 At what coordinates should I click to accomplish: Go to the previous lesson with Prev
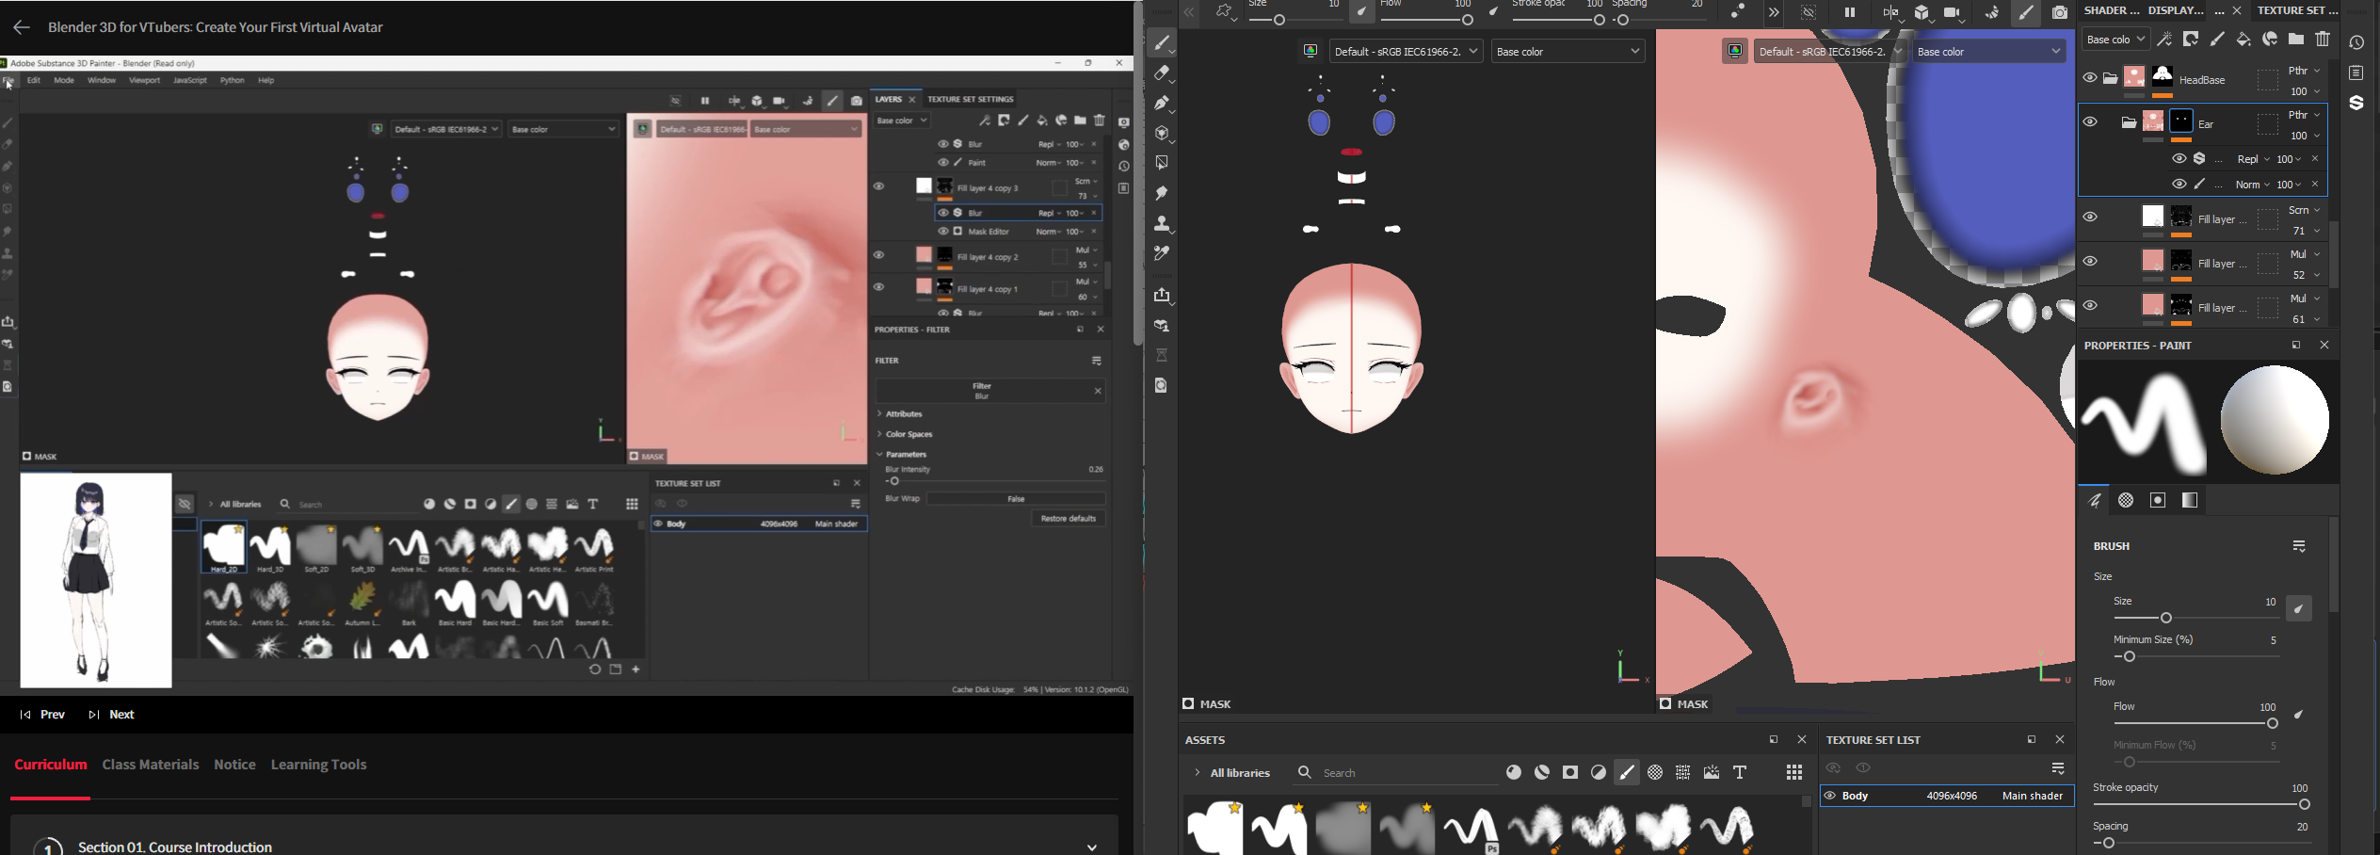tap(42, 715)
